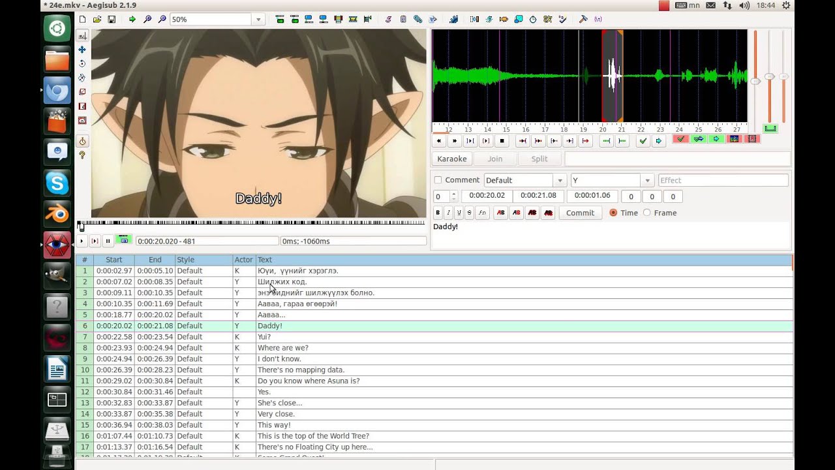835x470 pixels.
Task: Open the Timing Post-Processor clock icon
Action: click(533, 20)
